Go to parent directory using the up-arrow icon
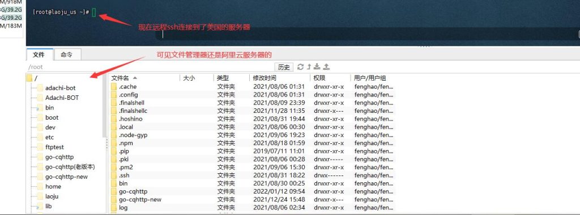 pos(309,67)
